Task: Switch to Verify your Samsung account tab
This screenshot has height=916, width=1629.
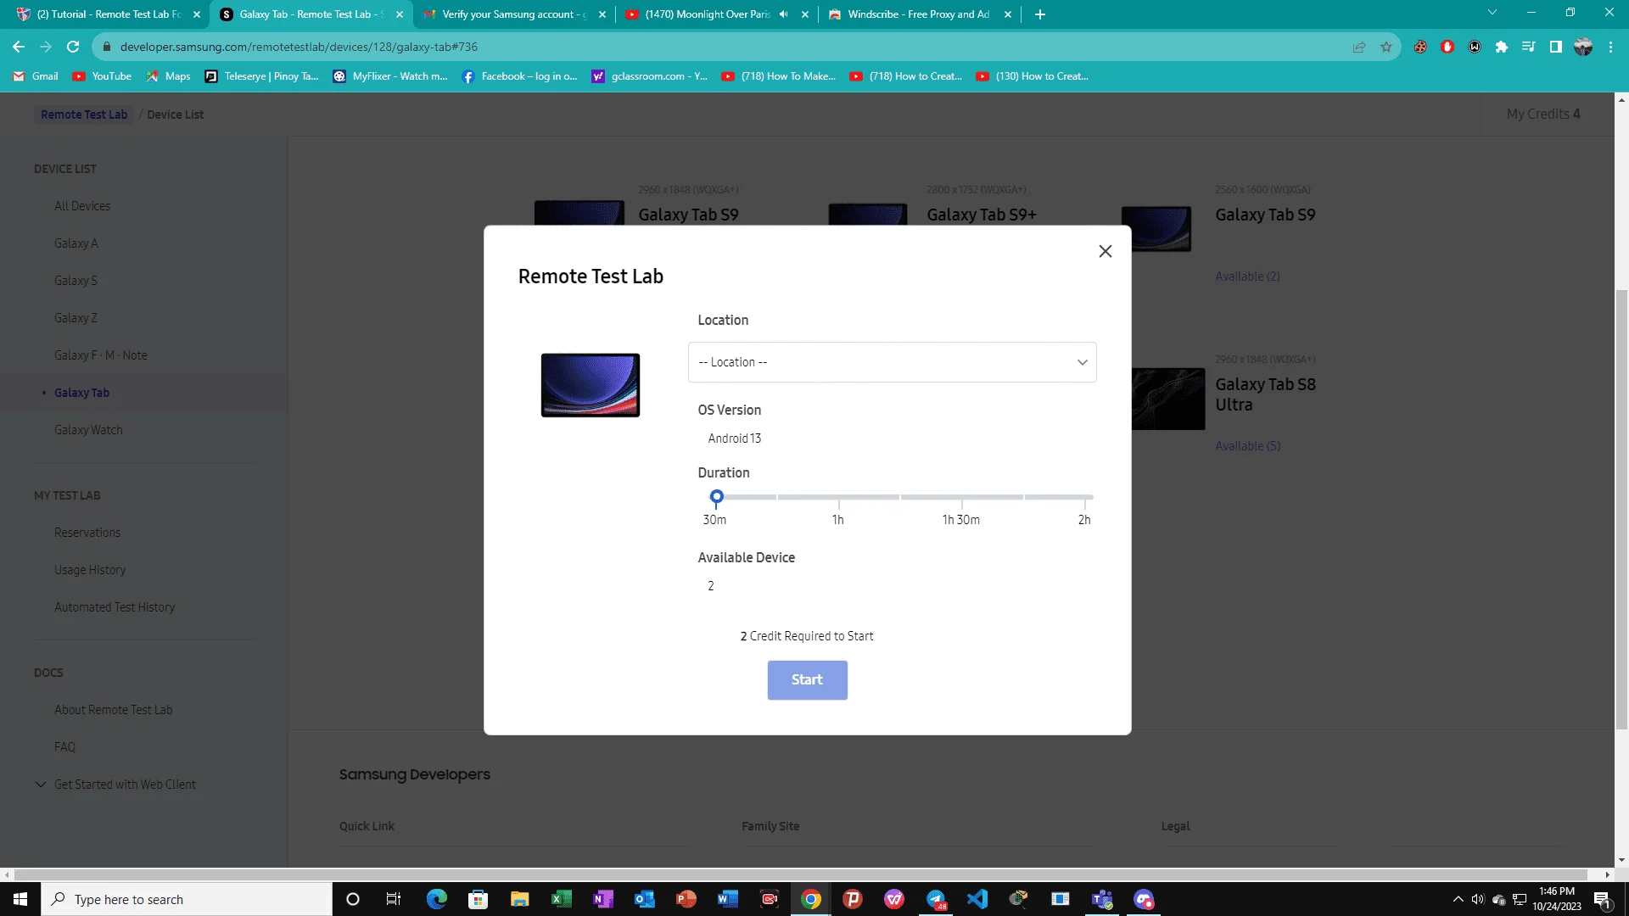Action: (x=514, y=14)
